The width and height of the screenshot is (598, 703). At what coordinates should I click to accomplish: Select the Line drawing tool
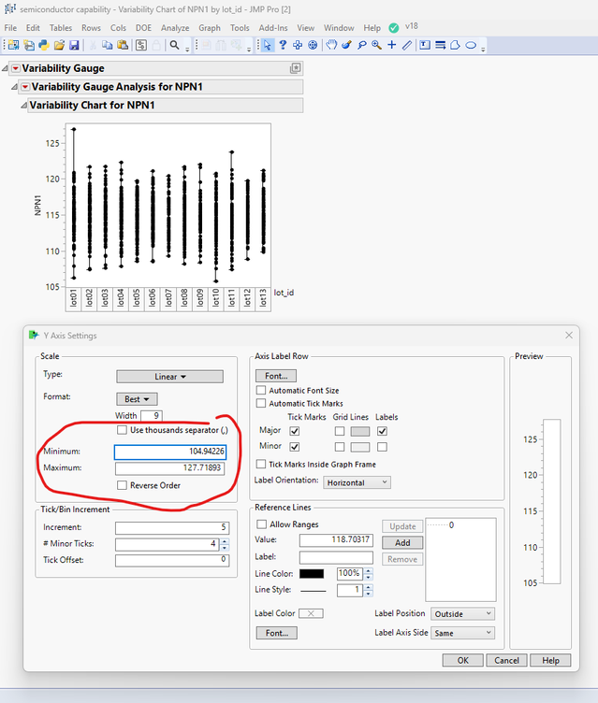coord(407,45)
